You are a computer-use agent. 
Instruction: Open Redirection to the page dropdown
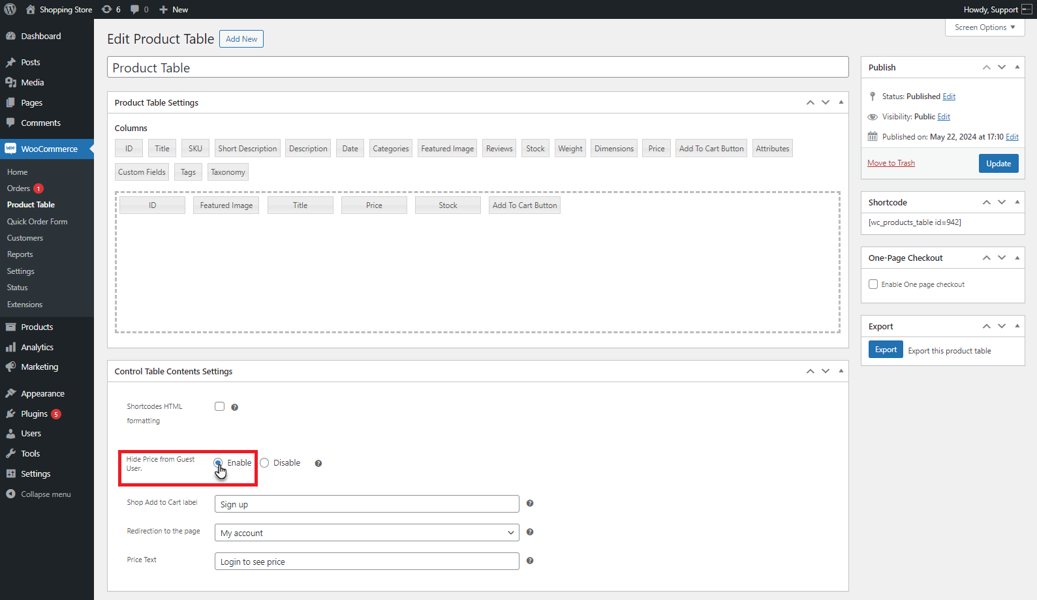point(367,533)
